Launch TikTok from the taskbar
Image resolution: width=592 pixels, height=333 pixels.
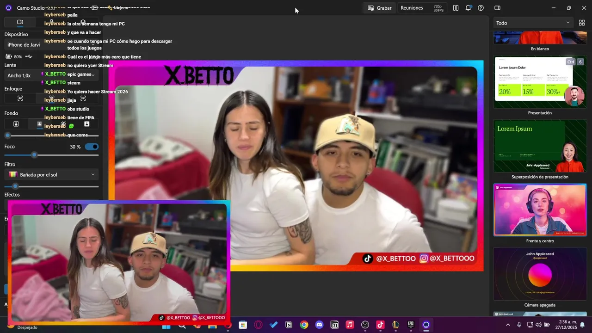(380, 325)
